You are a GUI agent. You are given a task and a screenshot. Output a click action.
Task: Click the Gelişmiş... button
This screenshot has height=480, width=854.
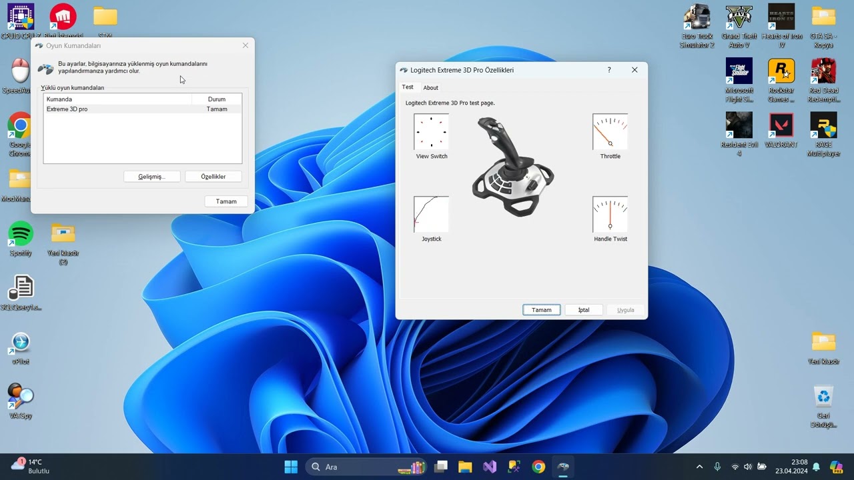(x=151, y=177)
